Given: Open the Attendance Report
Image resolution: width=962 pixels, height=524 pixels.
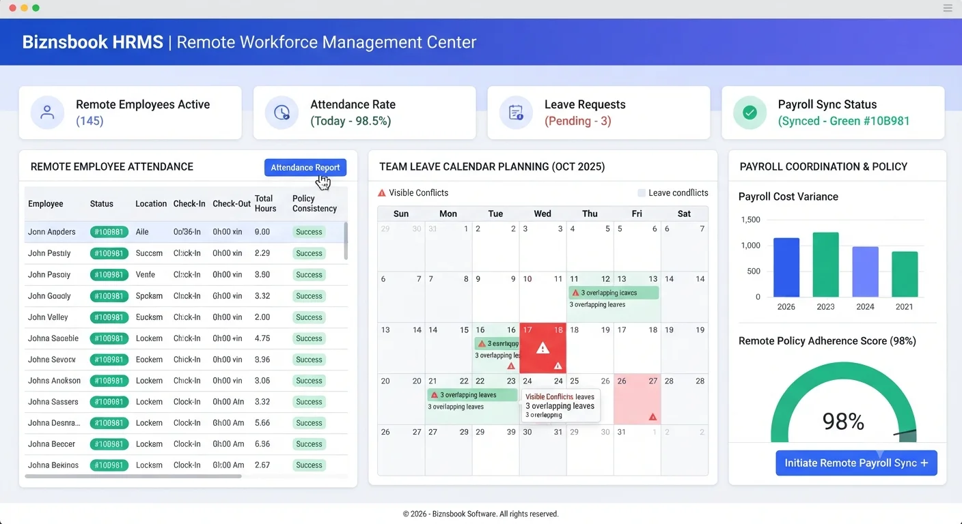Looking at the screenshot, I should (305, 168).
